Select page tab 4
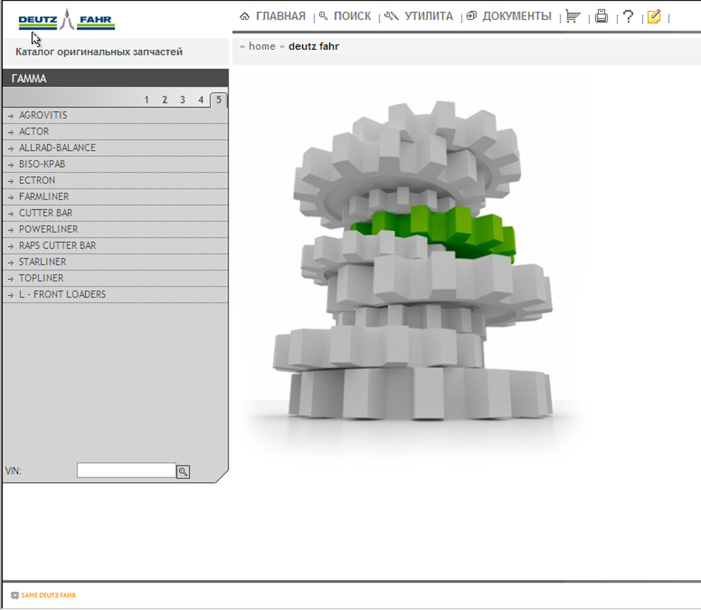Viewport: 701px width, 610px height. [201, 100]
